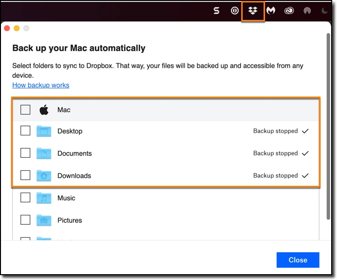The width and height of the screenshot is (337, 280).
Task: Tick the Mac checkbox
Action: 25,110
